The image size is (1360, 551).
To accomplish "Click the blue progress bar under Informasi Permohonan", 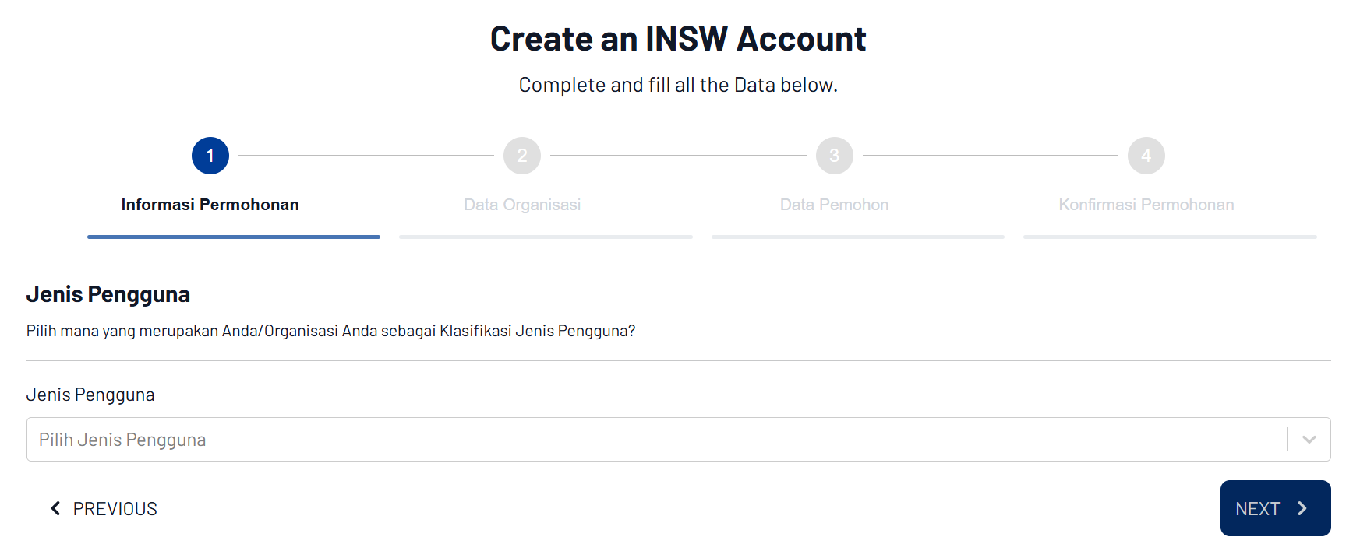I will click(234, 237).
